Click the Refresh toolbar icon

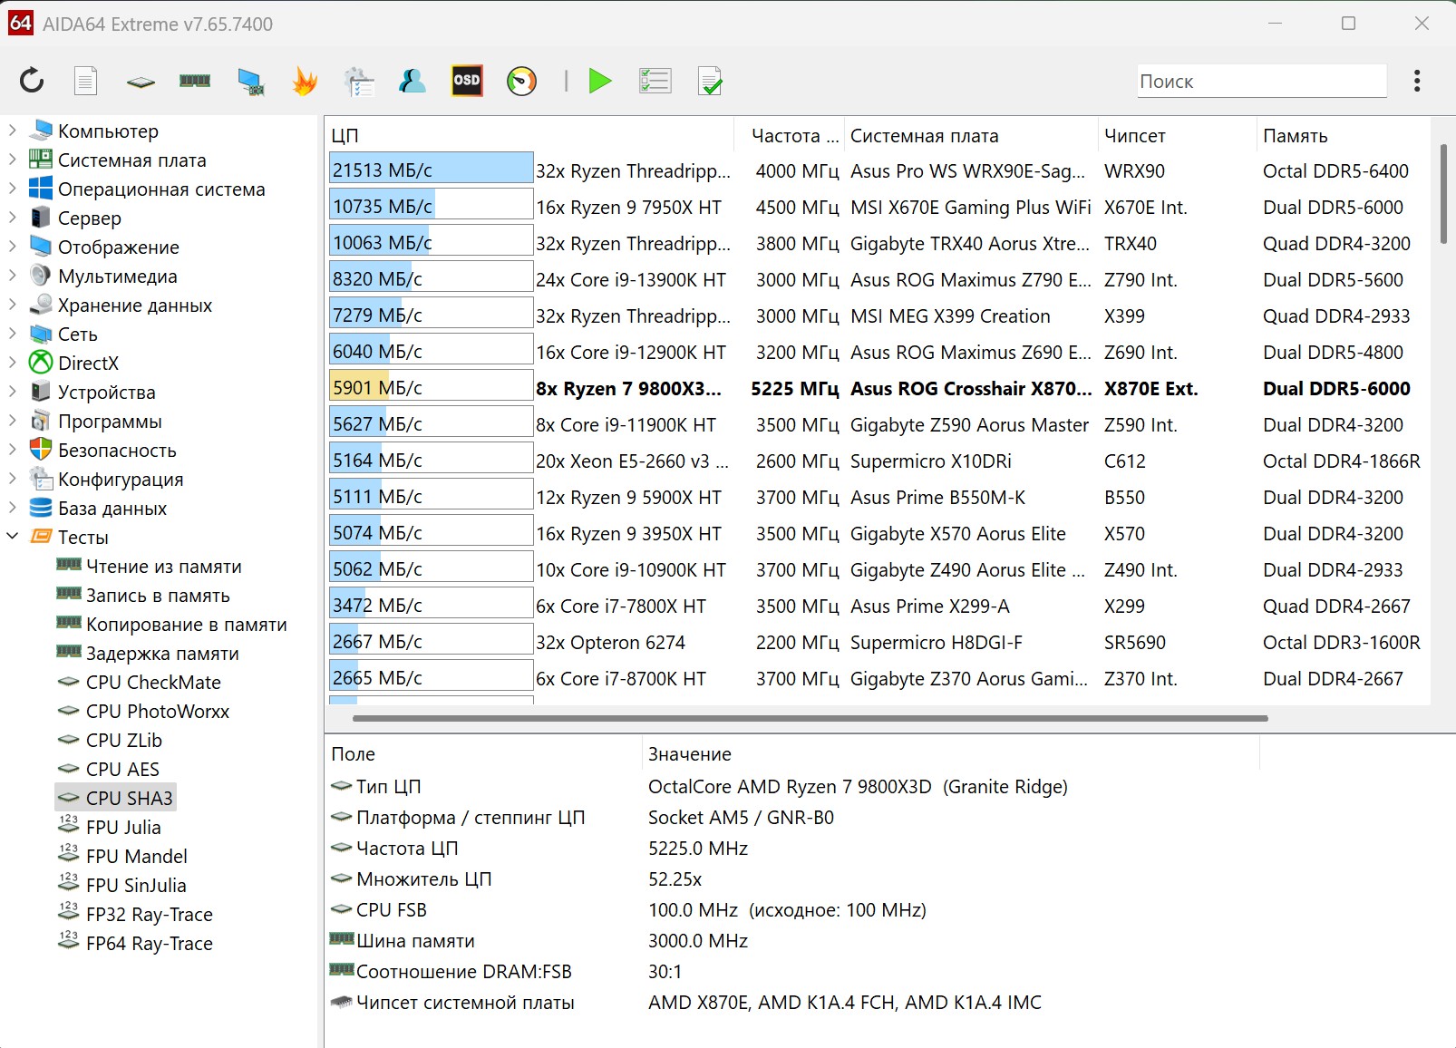tap(32, 81)
